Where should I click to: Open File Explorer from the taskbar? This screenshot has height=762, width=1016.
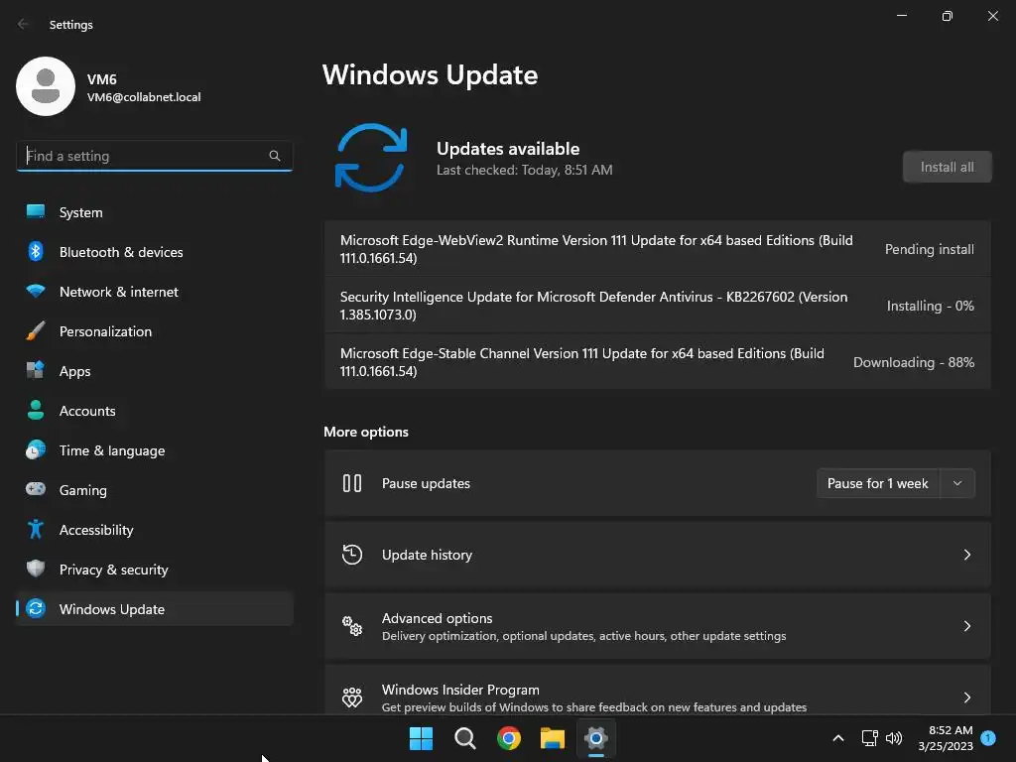click(553, 738)
